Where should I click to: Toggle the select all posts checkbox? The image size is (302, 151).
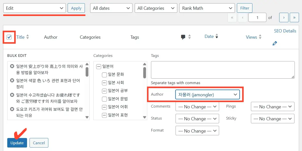(x=9, y=37)
